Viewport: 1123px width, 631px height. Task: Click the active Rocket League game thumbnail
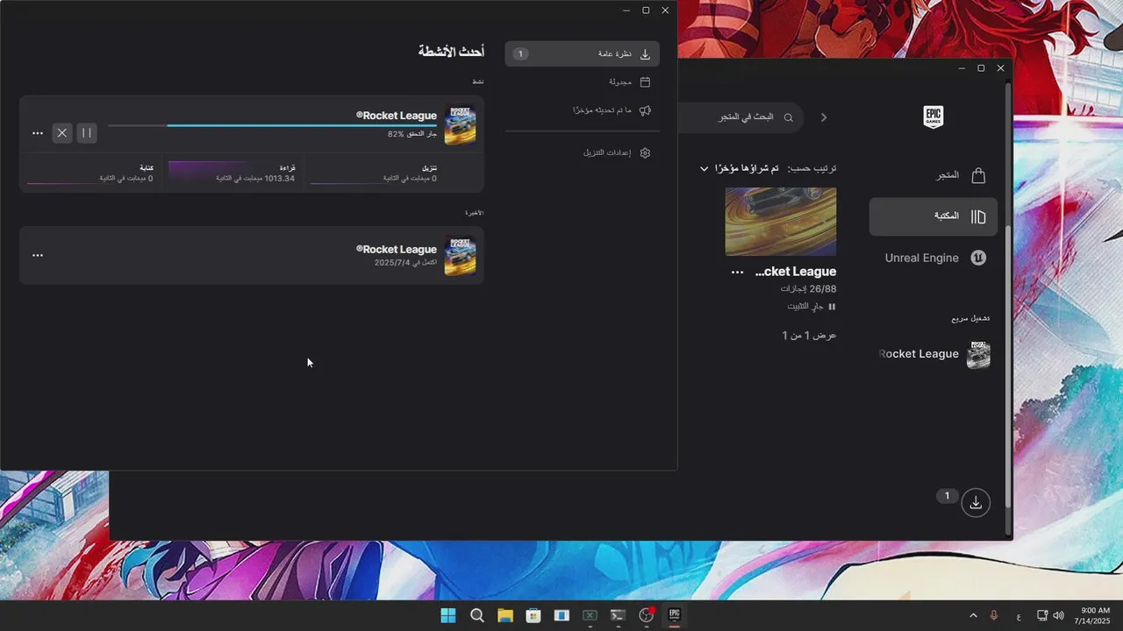[460, 125]
